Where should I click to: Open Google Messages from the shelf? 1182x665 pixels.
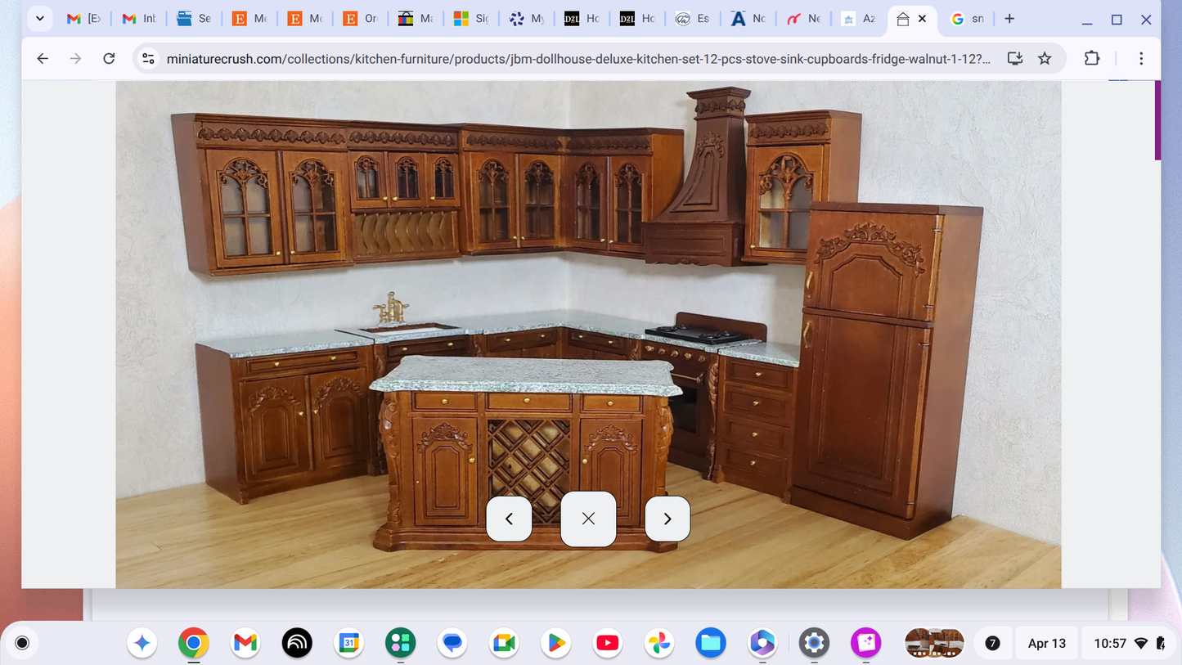coord(452,643)
